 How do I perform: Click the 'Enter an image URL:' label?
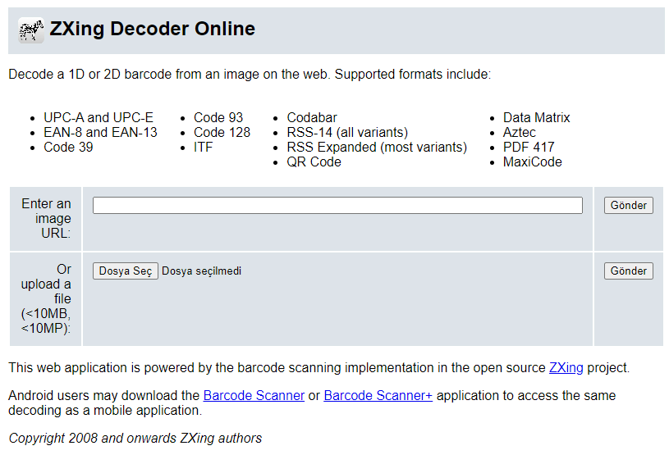(x=46, y=219)
